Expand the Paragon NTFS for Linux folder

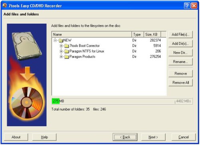[61, 51]
